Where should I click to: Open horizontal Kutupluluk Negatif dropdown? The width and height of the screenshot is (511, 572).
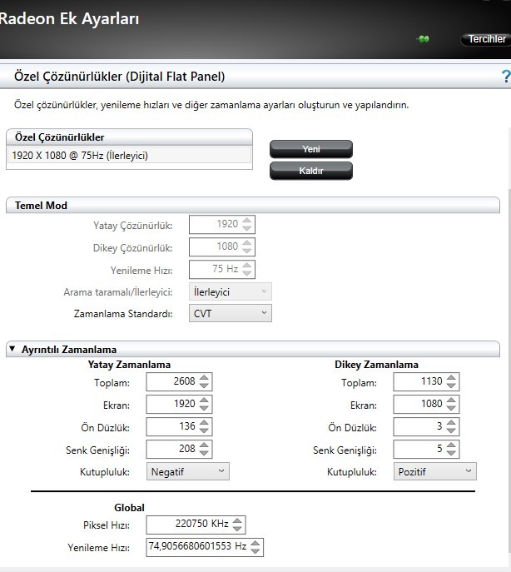click(x=188, y=472)
